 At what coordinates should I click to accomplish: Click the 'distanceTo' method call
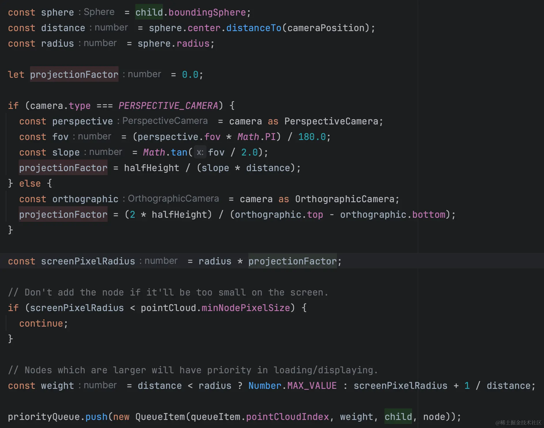coord(254,28)
